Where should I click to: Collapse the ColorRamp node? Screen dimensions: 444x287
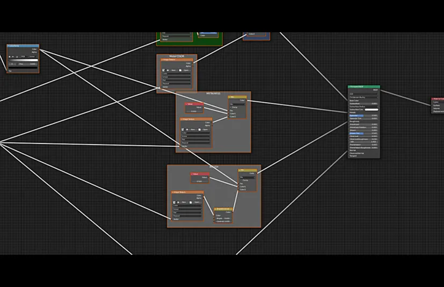(8, 46)
